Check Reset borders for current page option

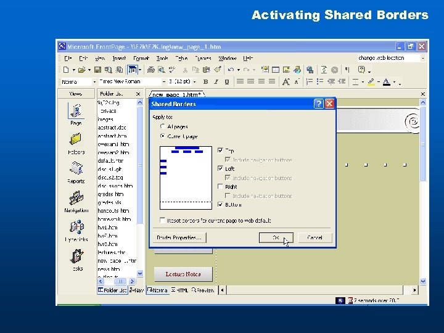click(x=163, y=220)
